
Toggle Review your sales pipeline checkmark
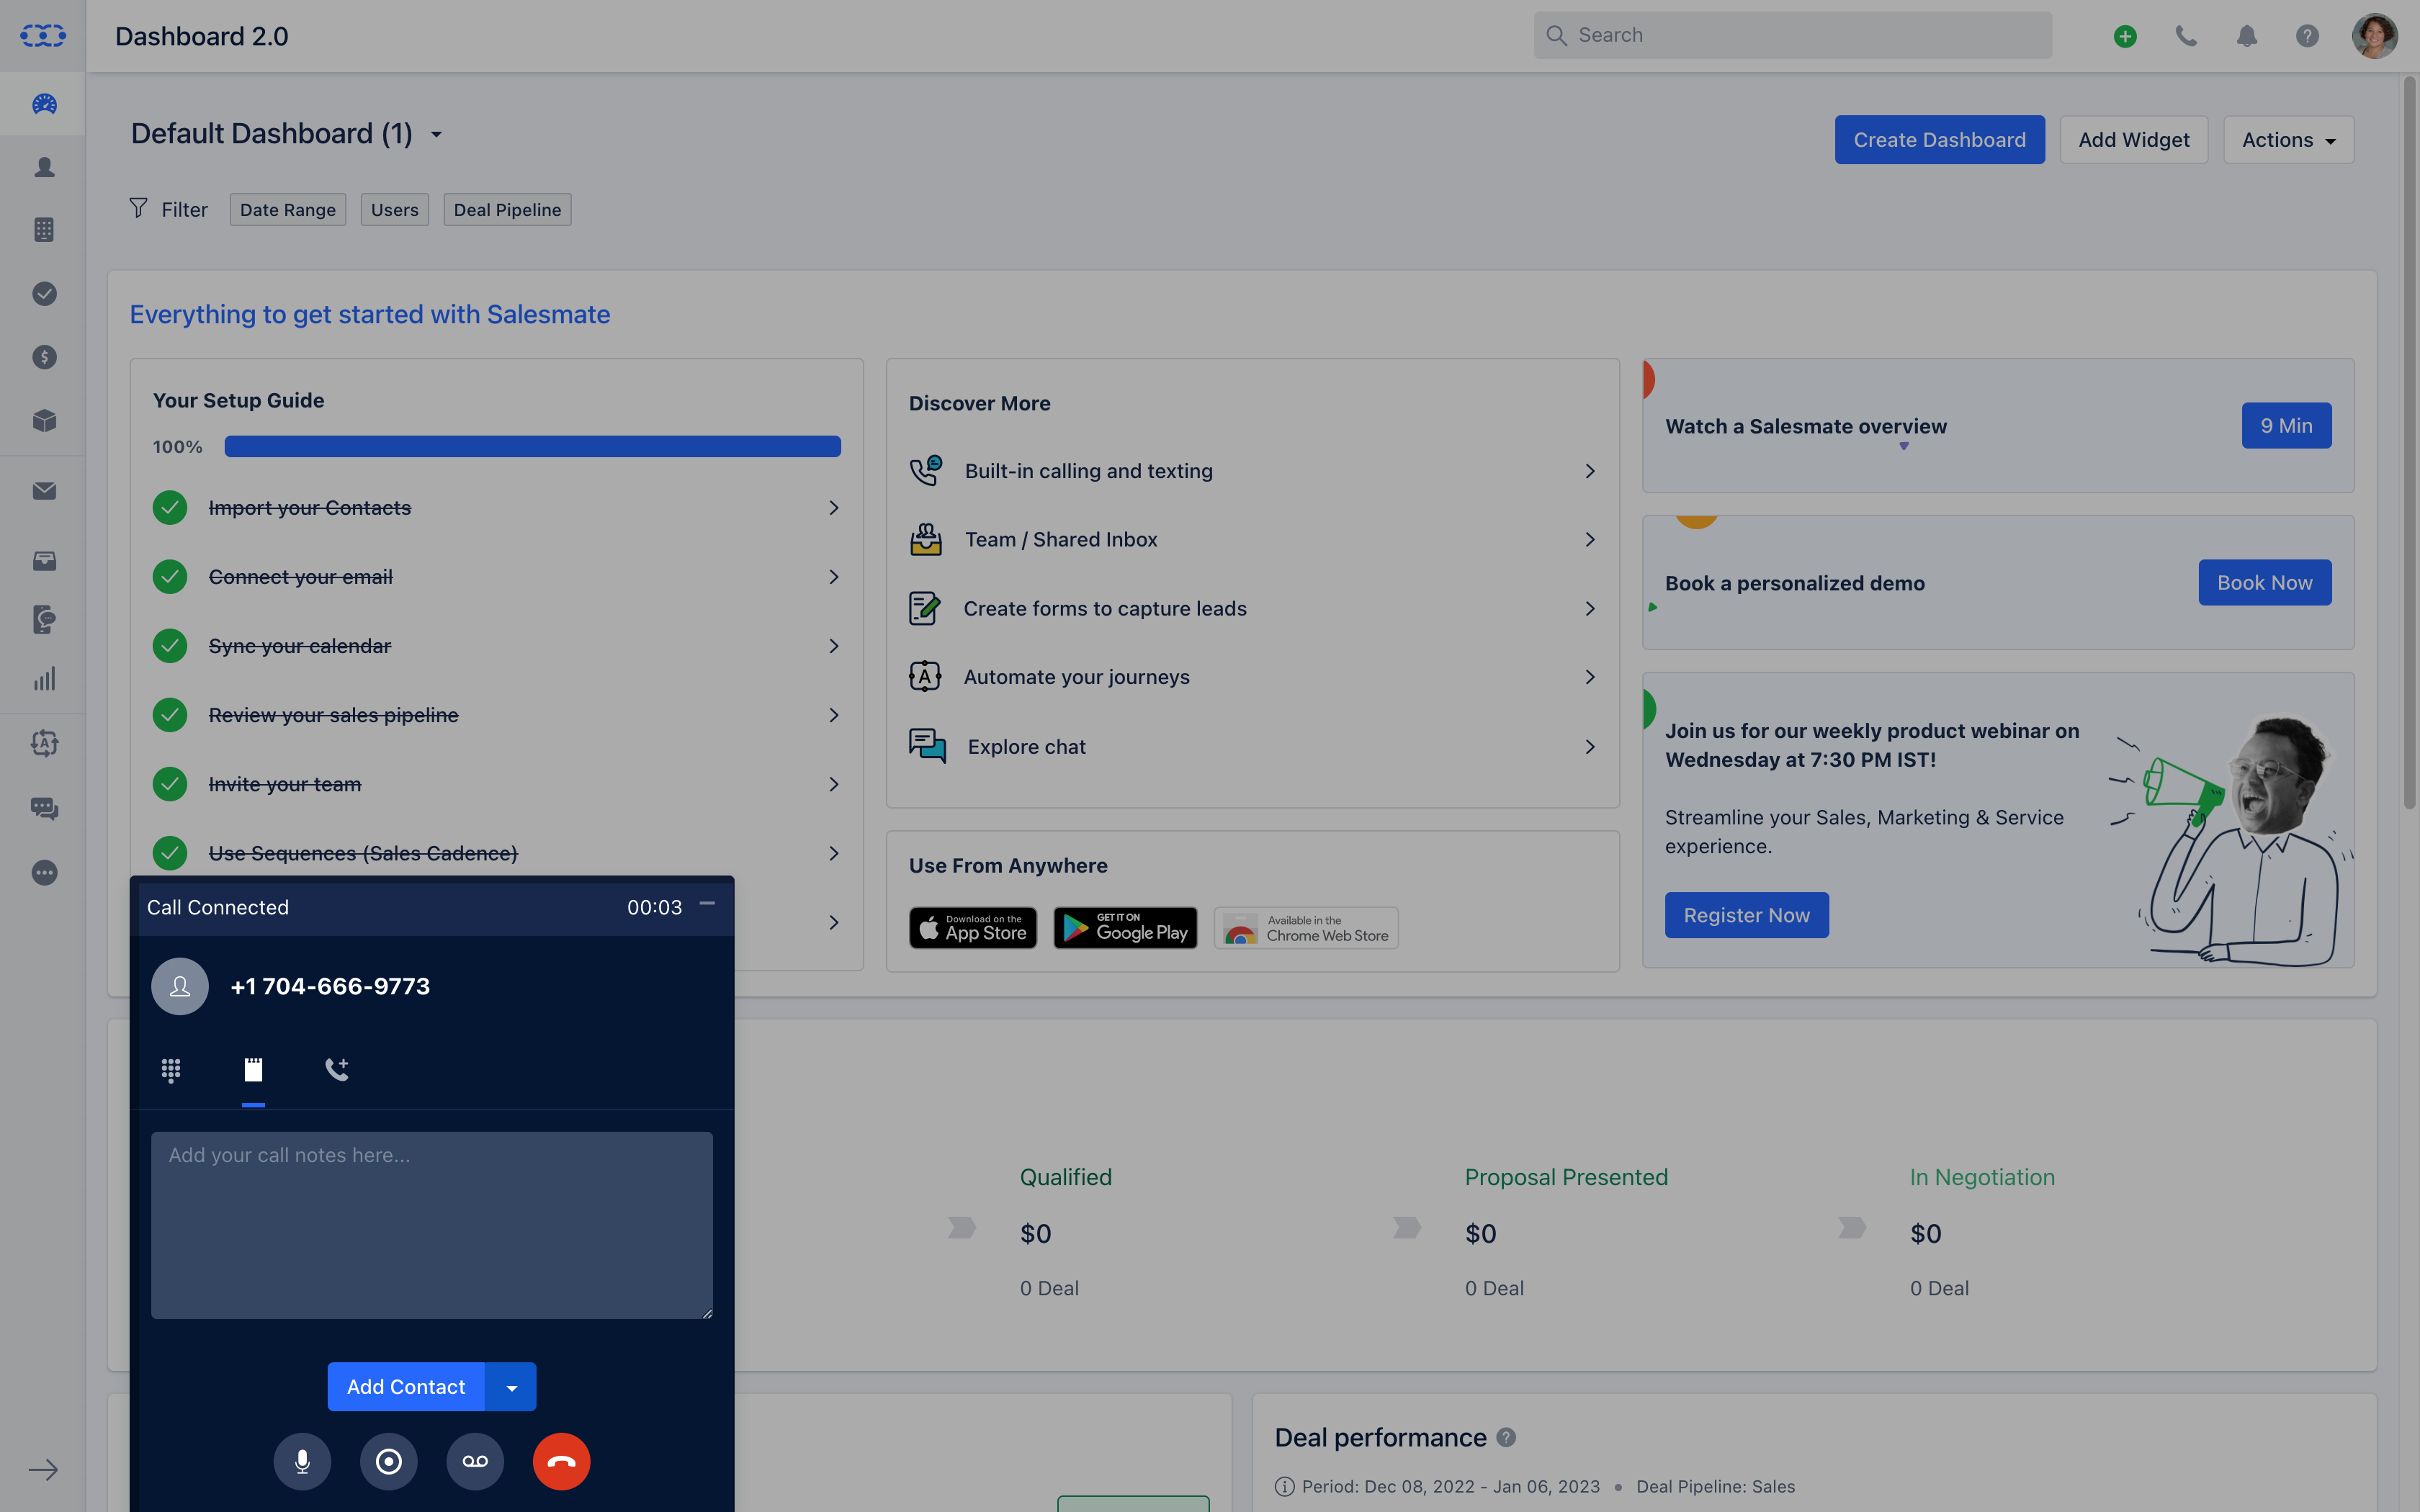(x=170, y=715)
